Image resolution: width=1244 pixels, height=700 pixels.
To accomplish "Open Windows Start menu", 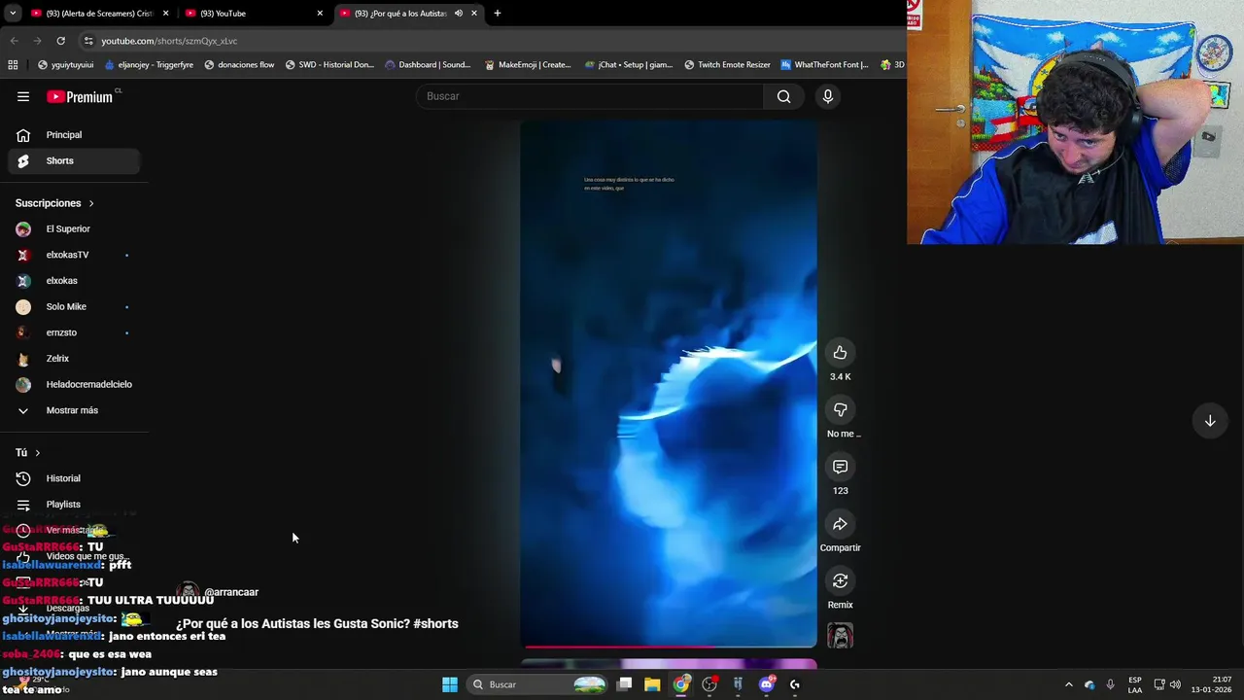I will pyautogui.click(x=449, y=684).
